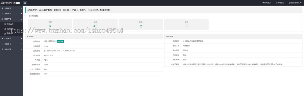Click the document icon beside 文章内容
This screenshot has height=96, width=304.
click(x=2, y=19)
